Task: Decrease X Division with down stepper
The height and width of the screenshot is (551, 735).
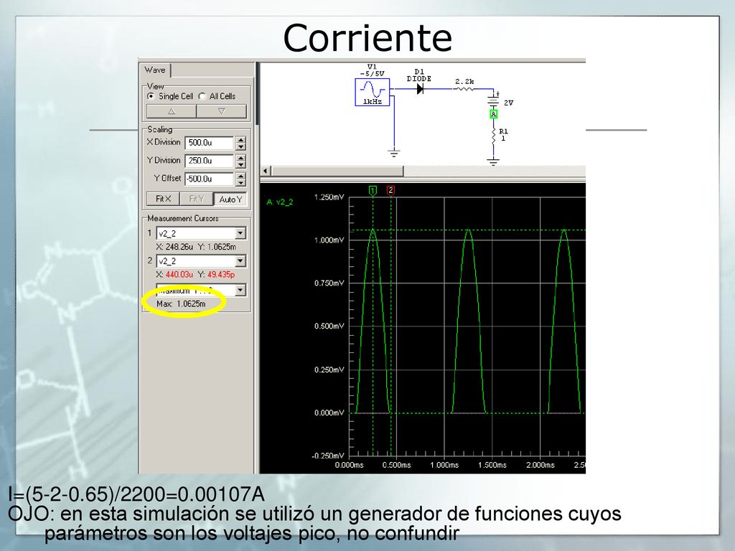Action: [240, 146]
